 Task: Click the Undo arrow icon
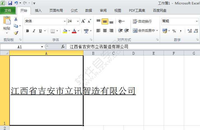pyautogui.click(x=16, y=3)
